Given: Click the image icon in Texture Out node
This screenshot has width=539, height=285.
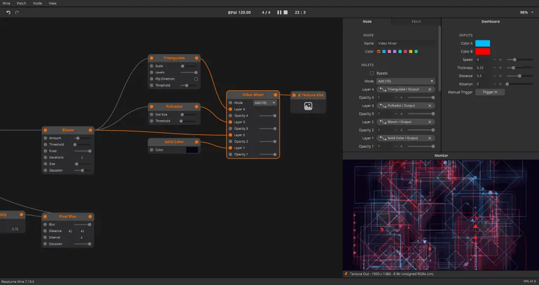Looking at the screenshot, I should pos(308,106).
